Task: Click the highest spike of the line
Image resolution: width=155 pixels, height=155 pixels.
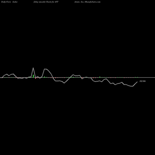Action: point(33,68)
